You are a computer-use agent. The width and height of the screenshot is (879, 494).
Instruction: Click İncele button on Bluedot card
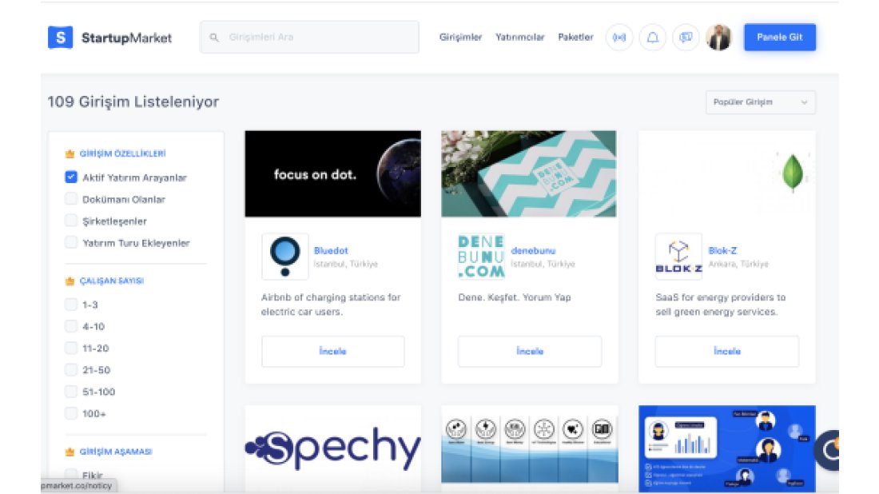coord(332,351)
